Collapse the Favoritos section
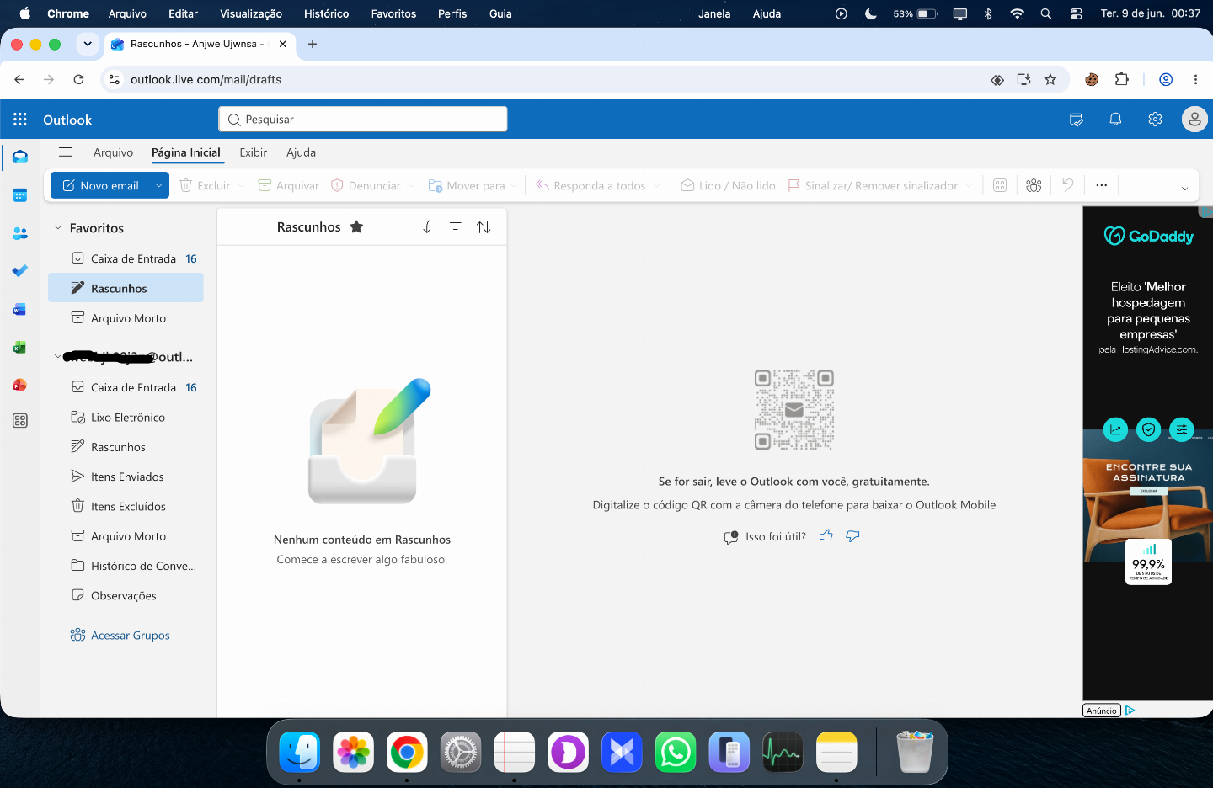This screenshot has width=1213, height=788. 58,228
